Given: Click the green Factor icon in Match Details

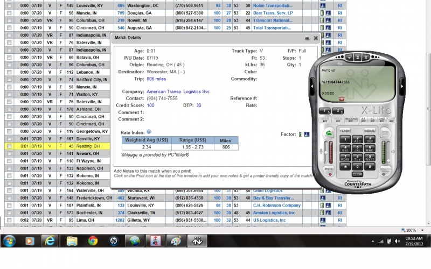Looking at the screenshot, I should click(x=301, y=134).
